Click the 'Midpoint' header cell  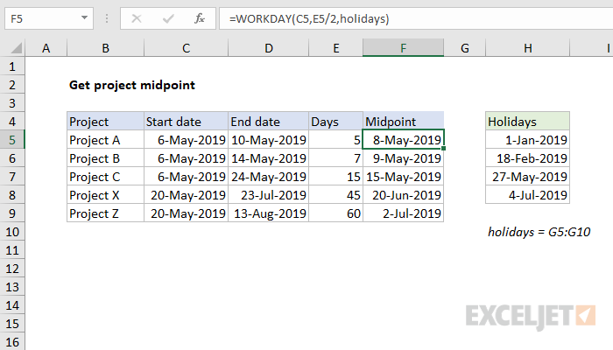tap(404, 122)
